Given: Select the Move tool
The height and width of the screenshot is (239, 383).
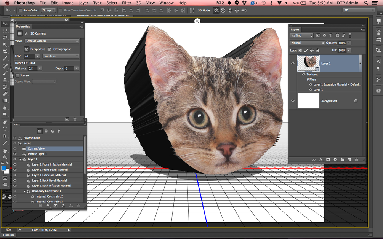Looking at the screenshot, I should pyautogui.click(x=5, y=24).
